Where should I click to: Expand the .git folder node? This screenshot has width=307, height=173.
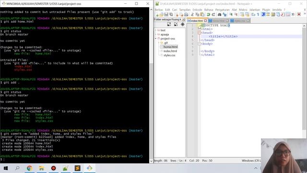(159, 43)
